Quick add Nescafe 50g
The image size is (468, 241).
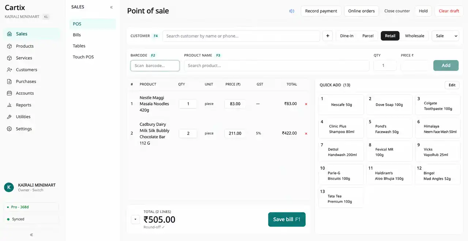341,105
